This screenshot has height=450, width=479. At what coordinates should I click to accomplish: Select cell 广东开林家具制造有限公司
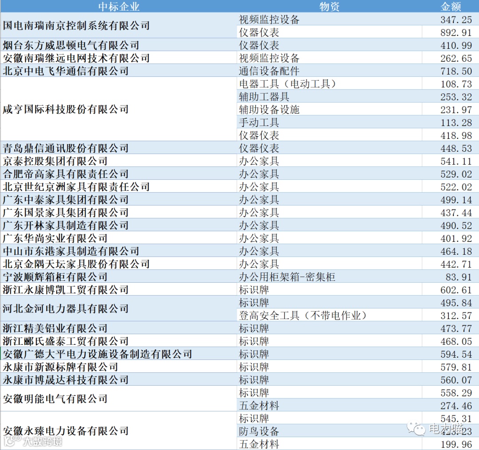tap(118, 225)
